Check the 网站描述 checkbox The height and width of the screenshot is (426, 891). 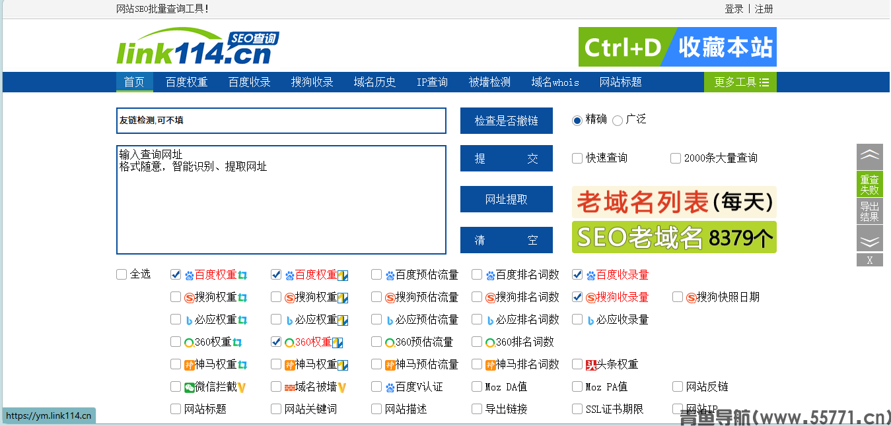[x=376, y=409]
